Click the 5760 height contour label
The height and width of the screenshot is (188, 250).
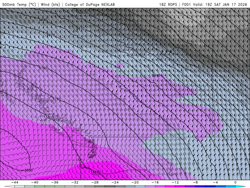(43, 68)
